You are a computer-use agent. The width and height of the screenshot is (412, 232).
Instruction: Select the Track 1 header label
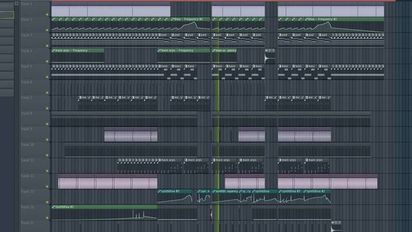[26, 4]
